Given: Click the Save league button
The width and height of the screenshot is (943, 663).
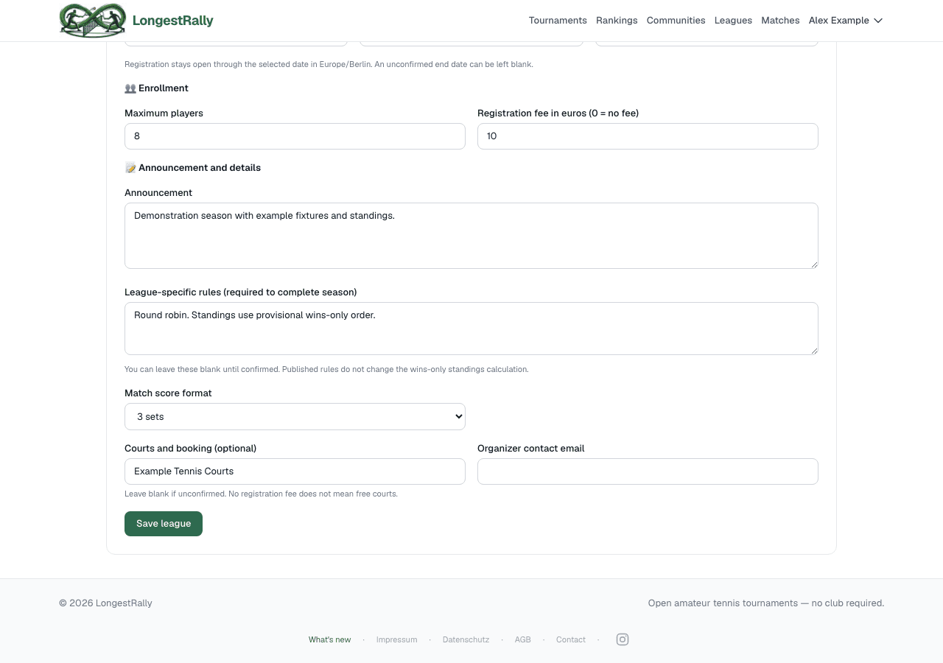Looking at the screenshot, I should click(x=164, y=524).
